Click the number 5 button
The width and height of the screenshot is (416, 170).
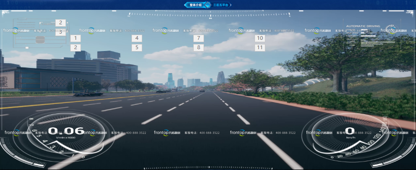(137, 48)
